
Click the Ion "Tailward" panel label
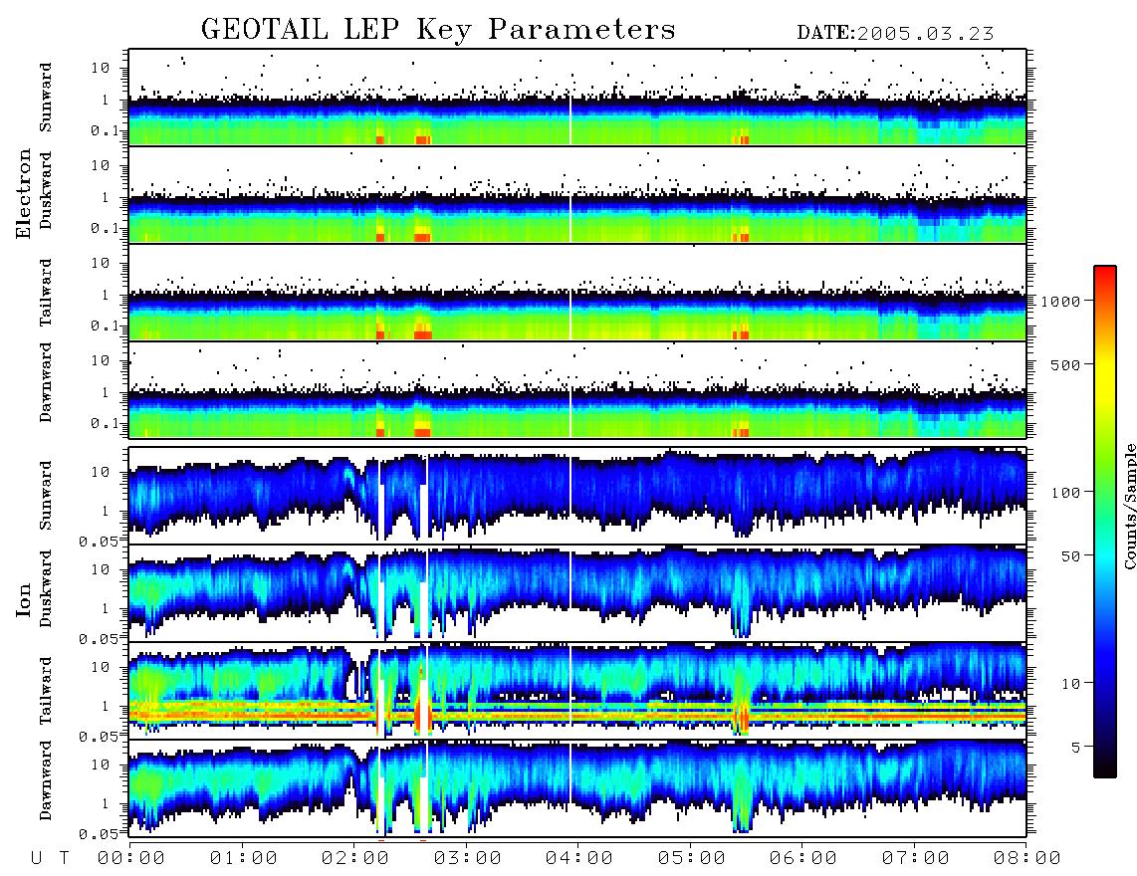(46, 691)
